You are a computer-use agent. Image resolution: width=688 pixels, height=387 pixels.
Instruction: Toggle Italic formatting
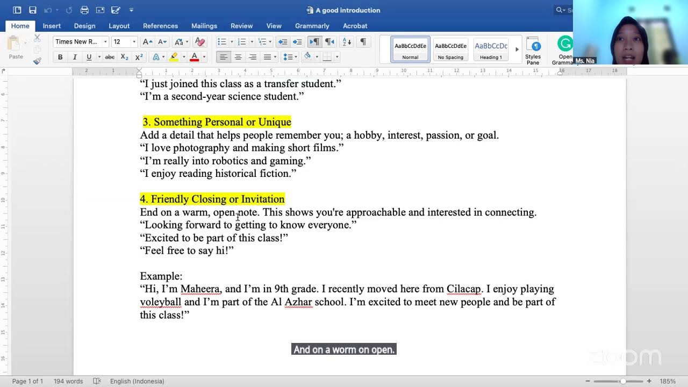[x=75, y=57]
